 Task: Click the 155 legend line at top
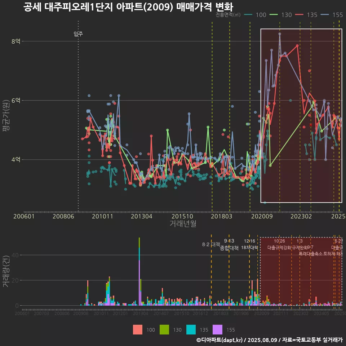click(x=325, y=15)
